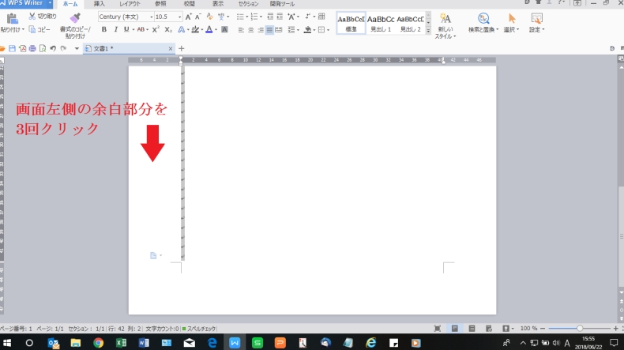The image size is (624, 350).
Task: Toggle Italic formatting
Action: pos(115,29)
